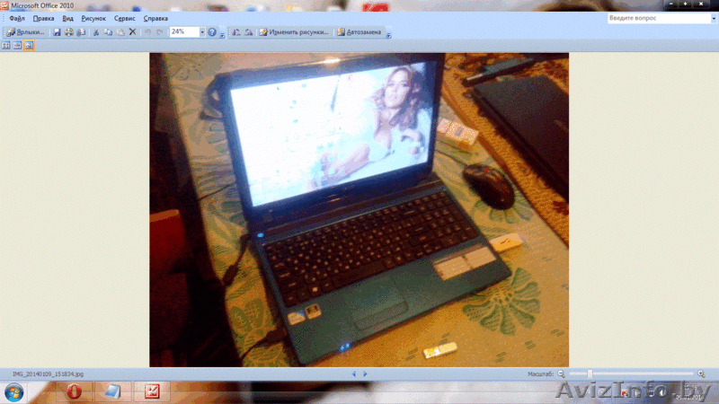Undo the last action
Screen dimensions: 719x404
[147, 32]
